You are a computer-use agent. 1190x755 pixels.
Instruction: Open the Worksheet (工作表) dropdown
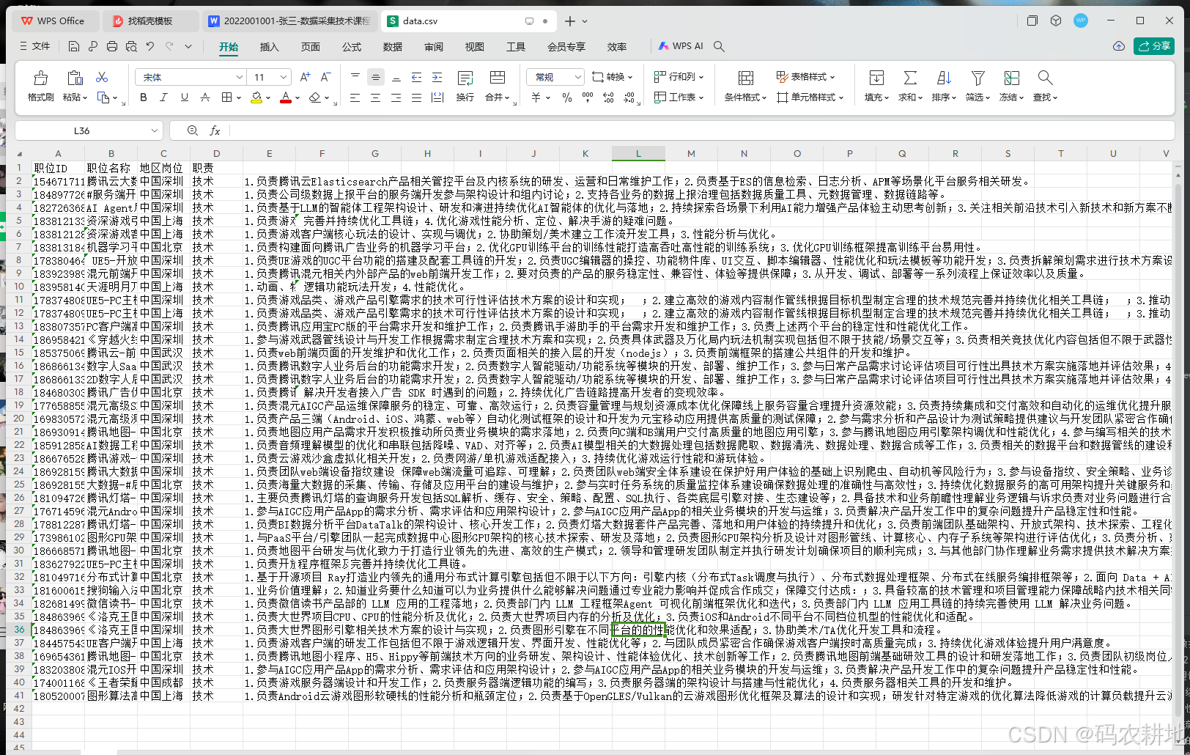tap(679, 97)
